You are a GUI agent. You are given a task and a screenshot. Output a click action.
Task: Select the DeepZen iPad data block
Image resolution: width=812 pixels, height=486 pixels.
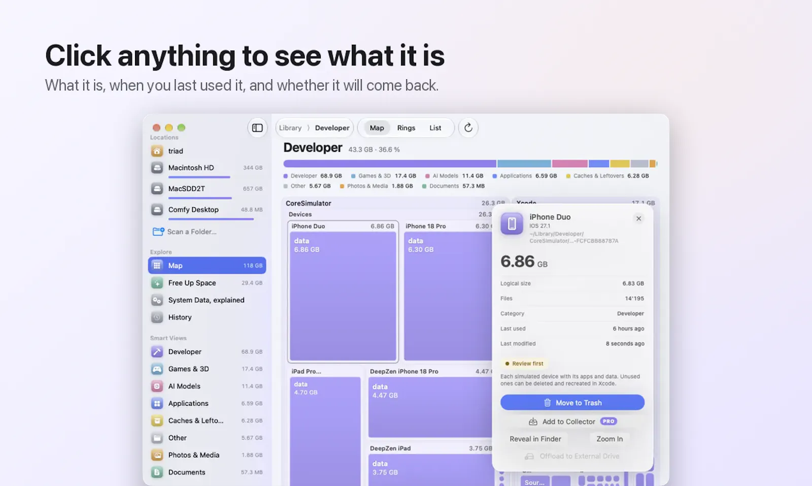point(430,470)
